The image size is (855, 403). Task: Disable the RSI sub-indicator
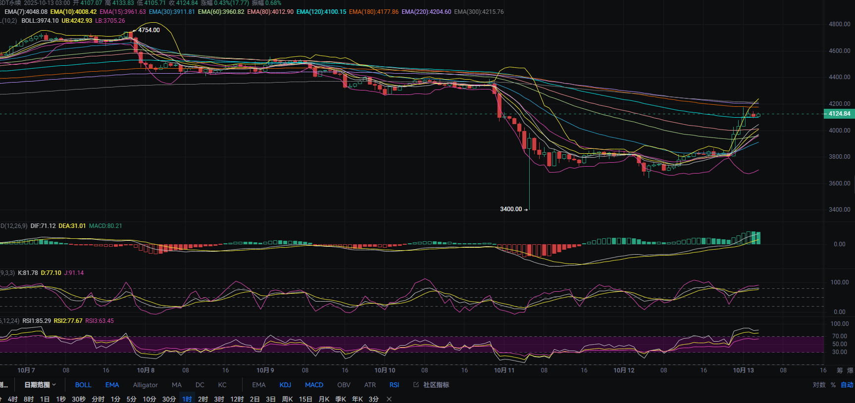(394, 385)
